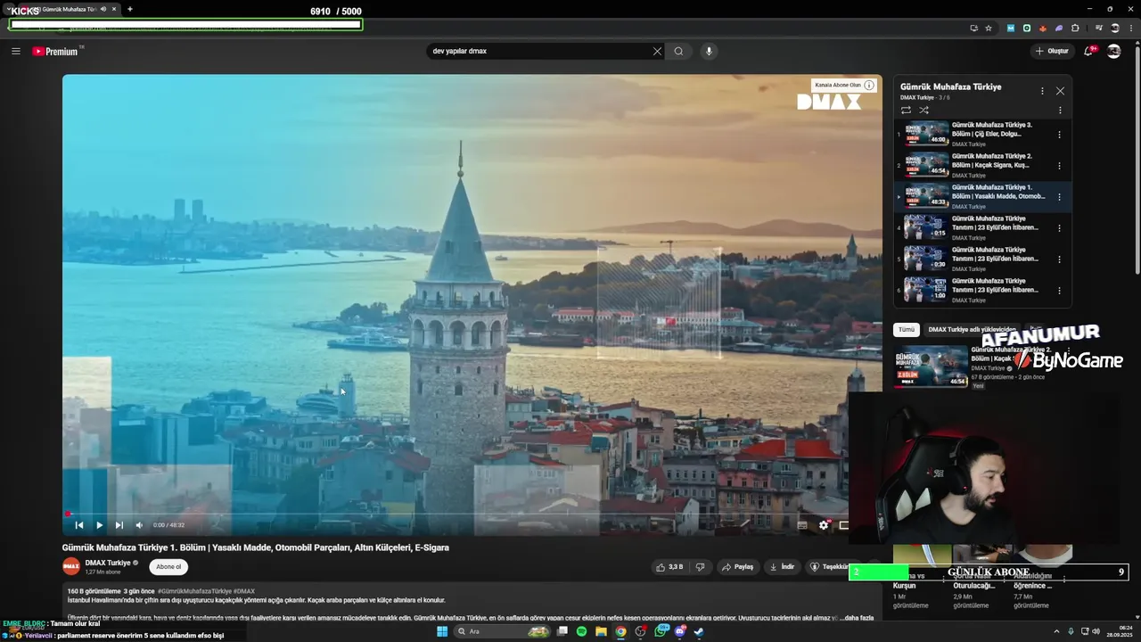
Task: Click the Teşekkürler thanks button
Action: click(830, 566)
